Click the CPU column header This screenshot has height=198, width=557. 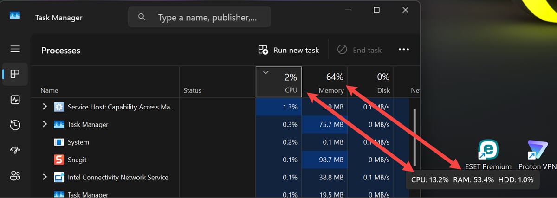coord(279,83)
